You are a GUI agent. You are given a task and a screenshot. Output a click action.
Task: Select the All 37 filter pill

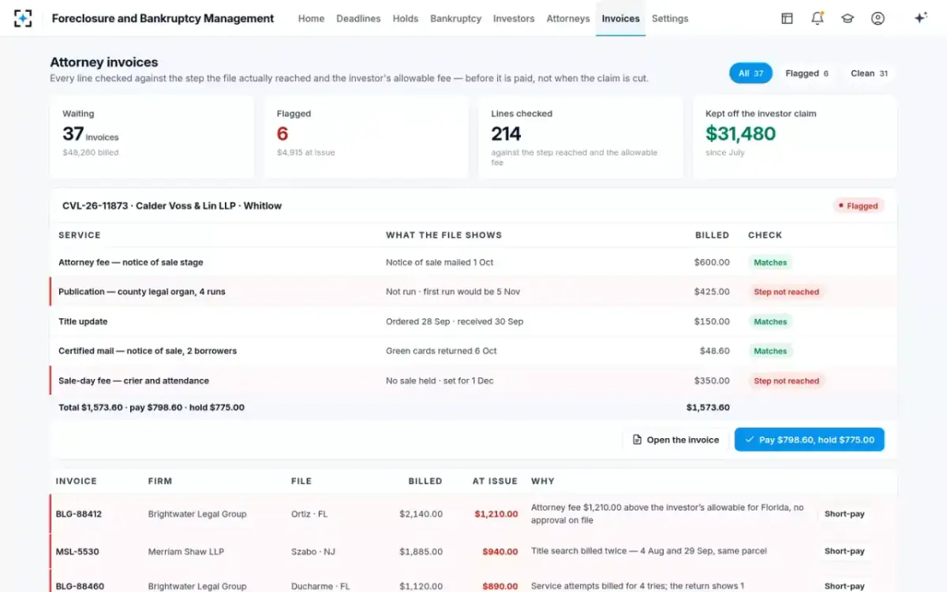750,73
